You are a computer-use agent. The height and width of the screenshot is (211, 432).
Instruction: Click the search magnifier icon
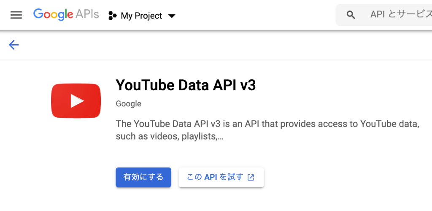tap(351, 15)
